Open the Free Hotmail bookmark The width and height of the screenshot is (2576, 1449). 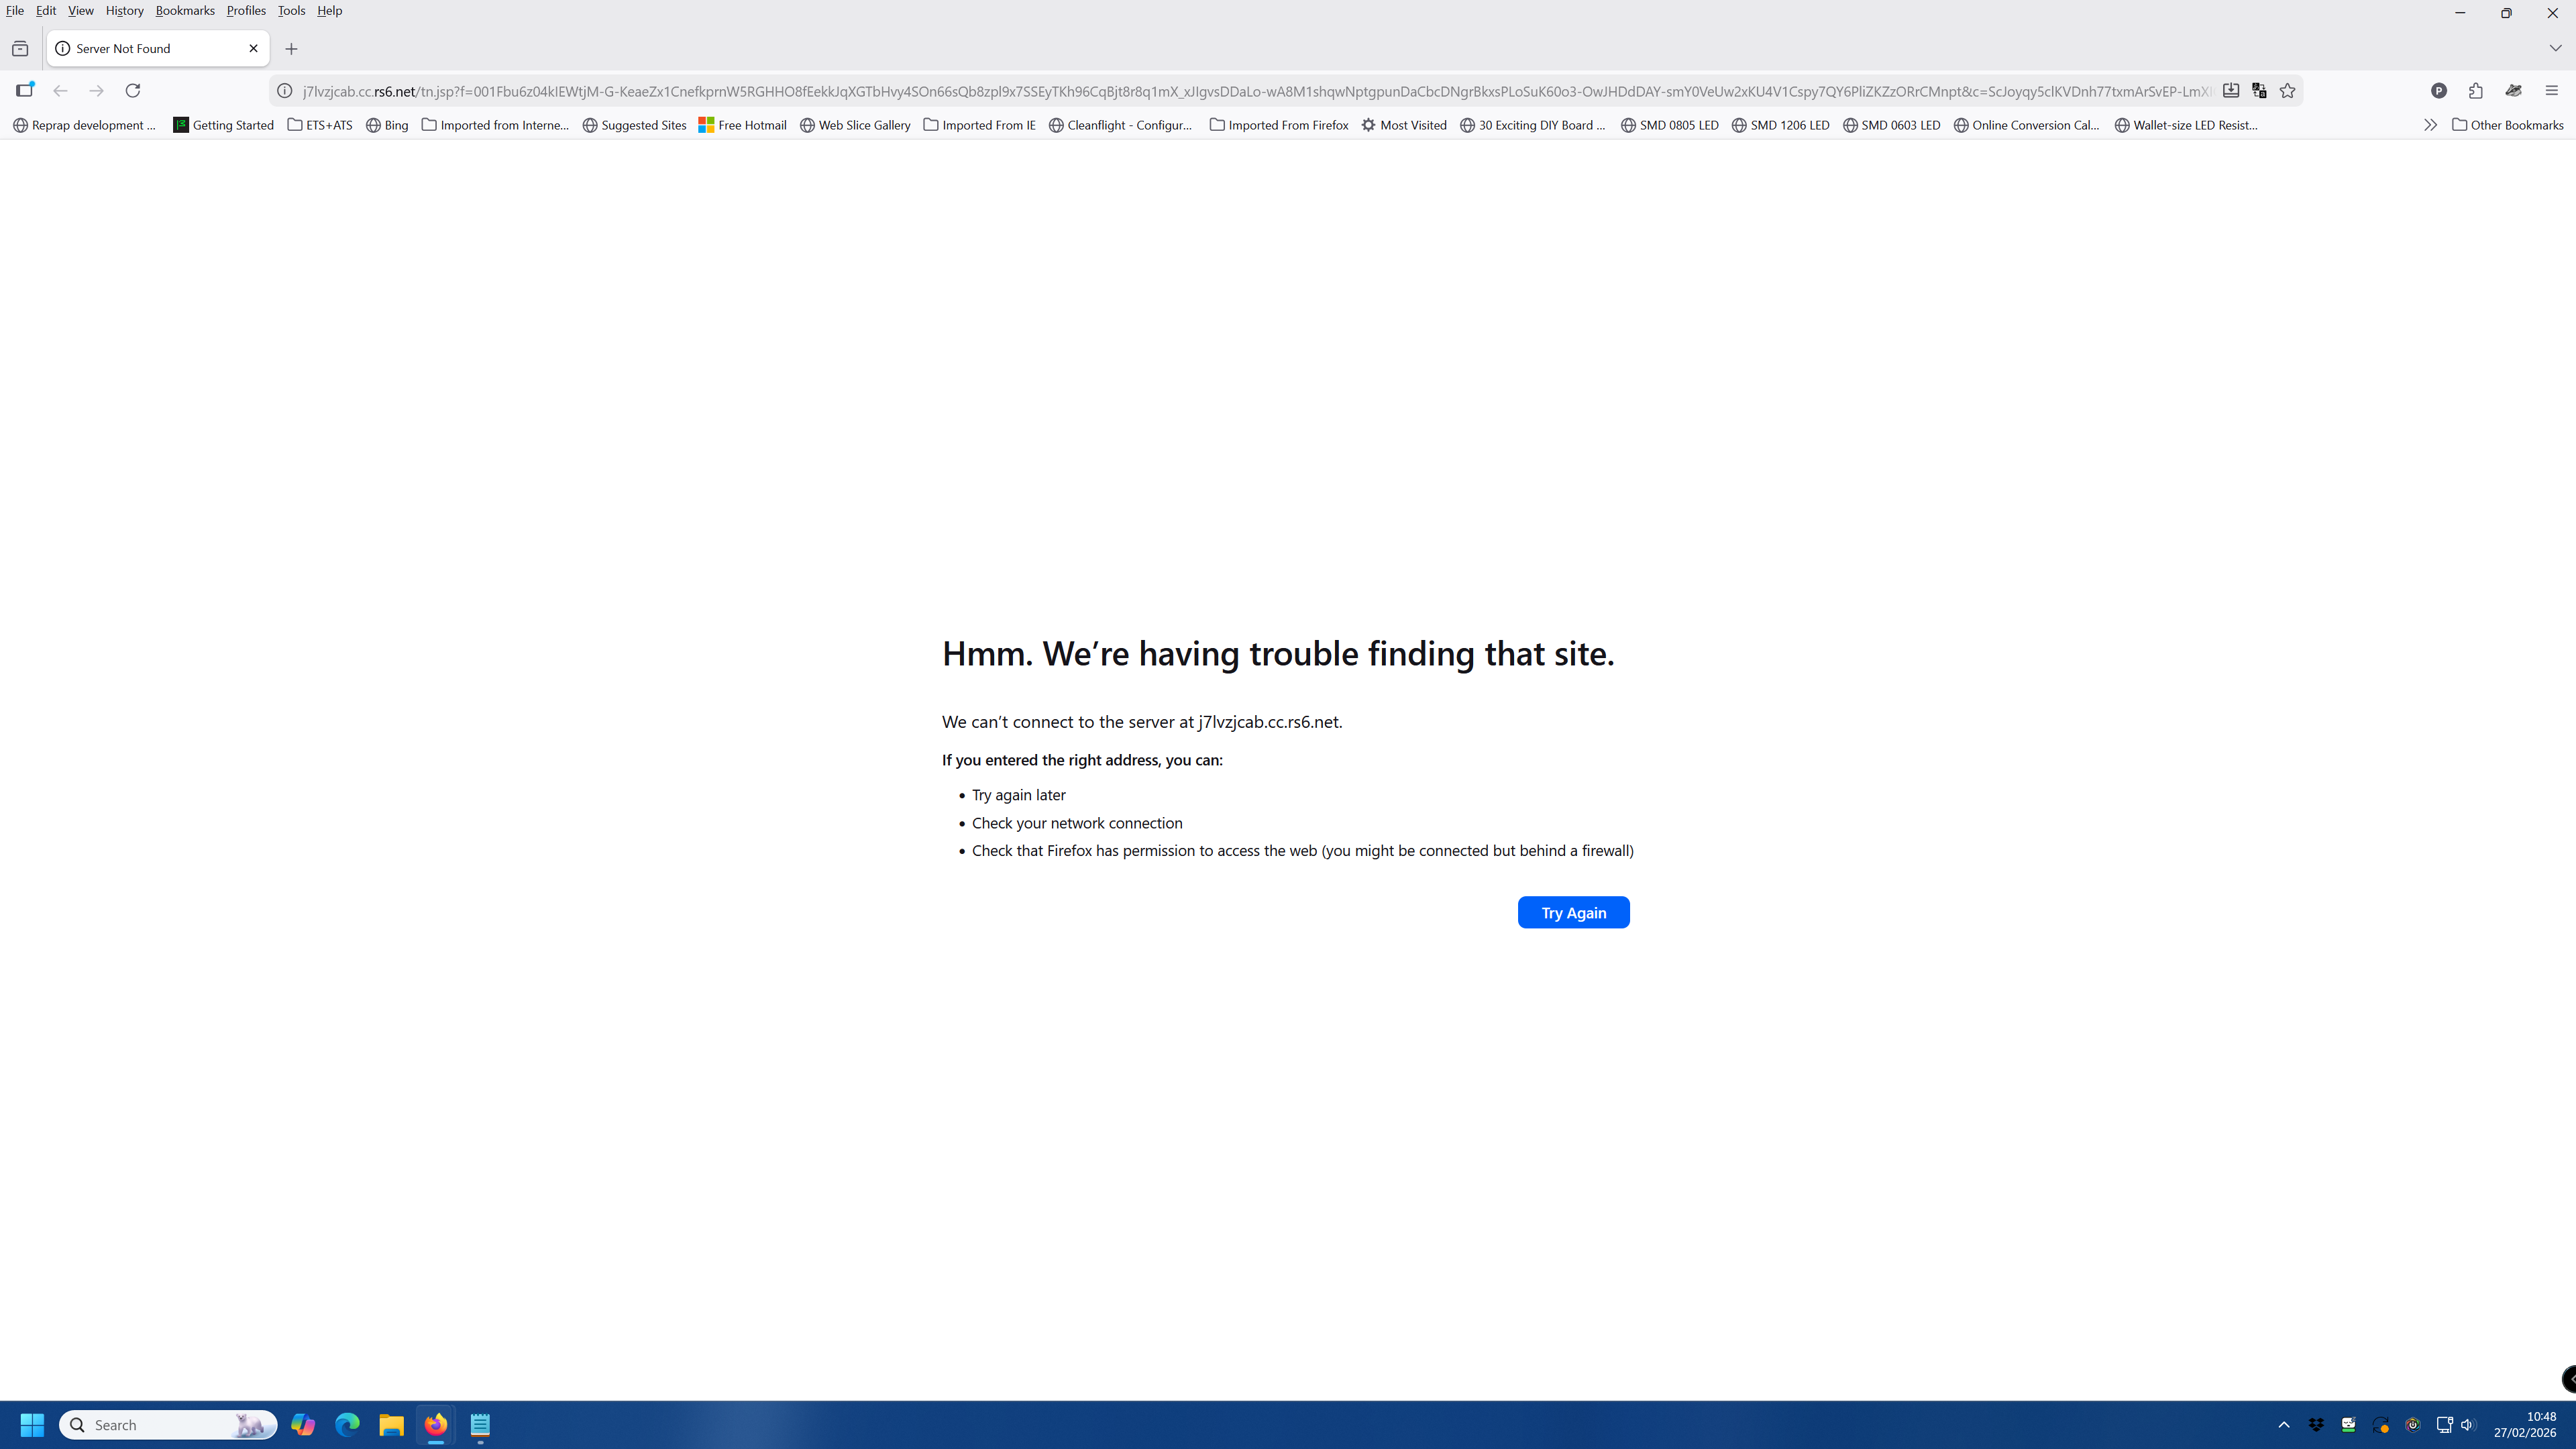click(x=742, y=125)
